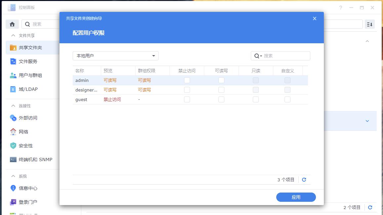Click the 应用 button
Viewport: 383px width, 215px height.
point(296,197)
